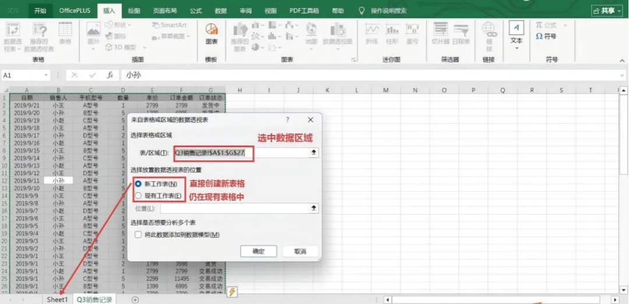Click the Icons (图标) insert button
Image resolution: width=629 pixels, height=304 pixels.
coord(116,36)
